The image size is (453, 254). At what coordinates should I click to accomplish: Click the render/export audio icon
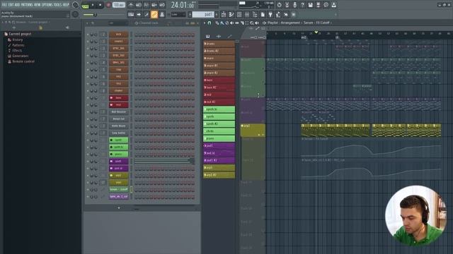[318, 5]
